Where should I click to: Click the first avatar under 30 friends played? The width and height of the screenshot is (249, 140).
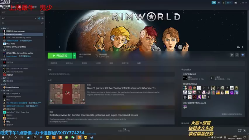[x=185, y=88]
